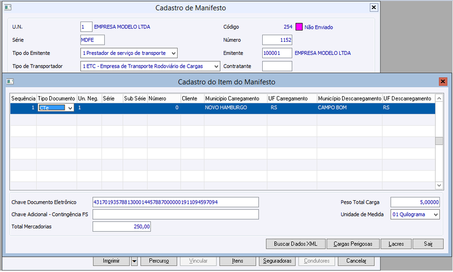Image resolution: width=453 pixels, height=272 pixels.
Task: Click the Código value 254
Action: 288,27
